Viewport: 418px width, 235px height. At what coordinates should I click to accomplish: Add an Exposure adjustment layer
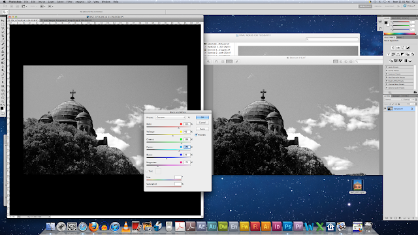click(408, 48)
